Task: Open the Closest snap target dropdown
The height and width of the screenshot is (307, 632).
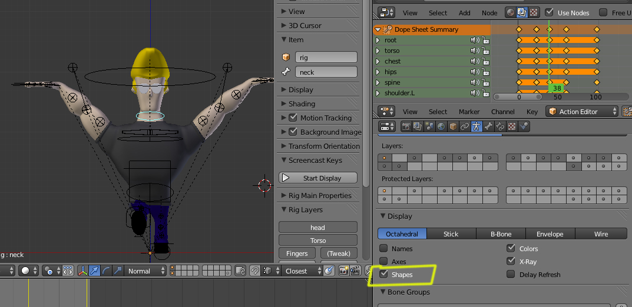Action: (302, 271)
